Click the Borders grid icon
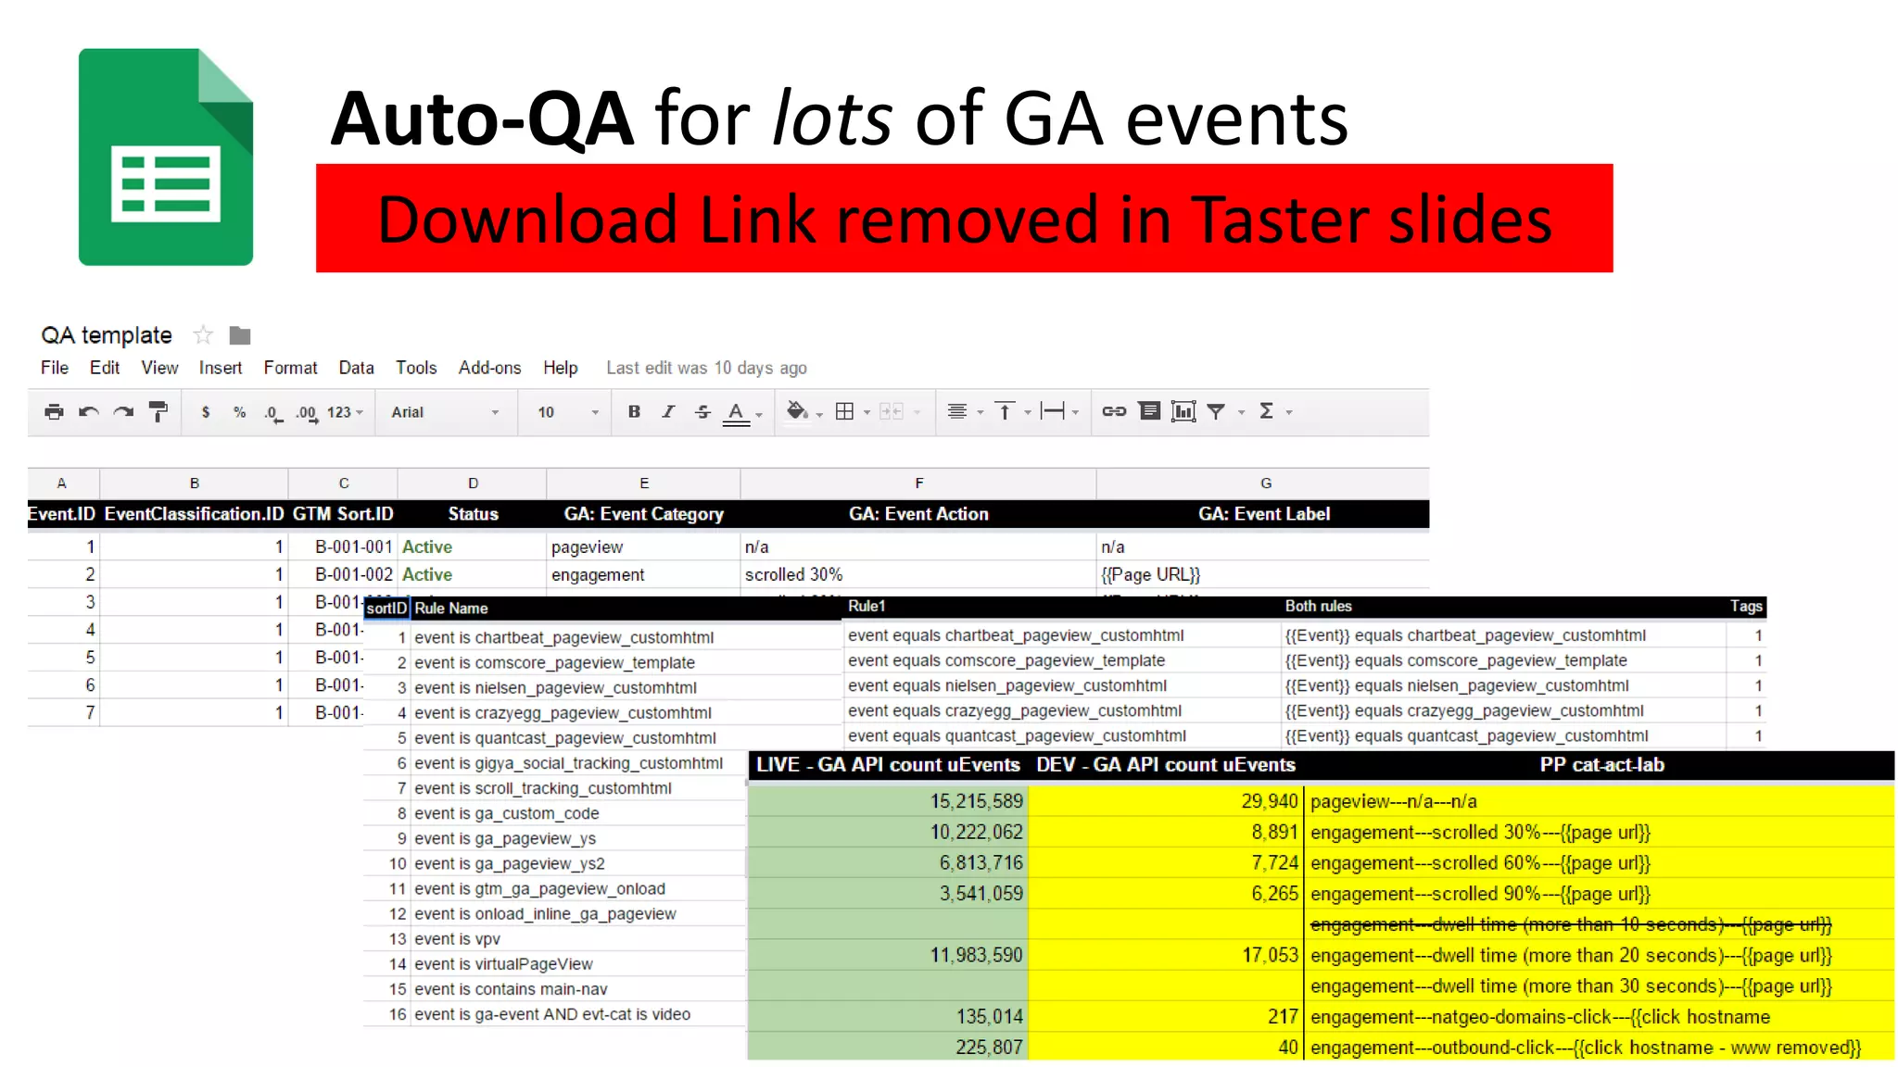Screen dimensions: 1898x1067 [844, 412]
